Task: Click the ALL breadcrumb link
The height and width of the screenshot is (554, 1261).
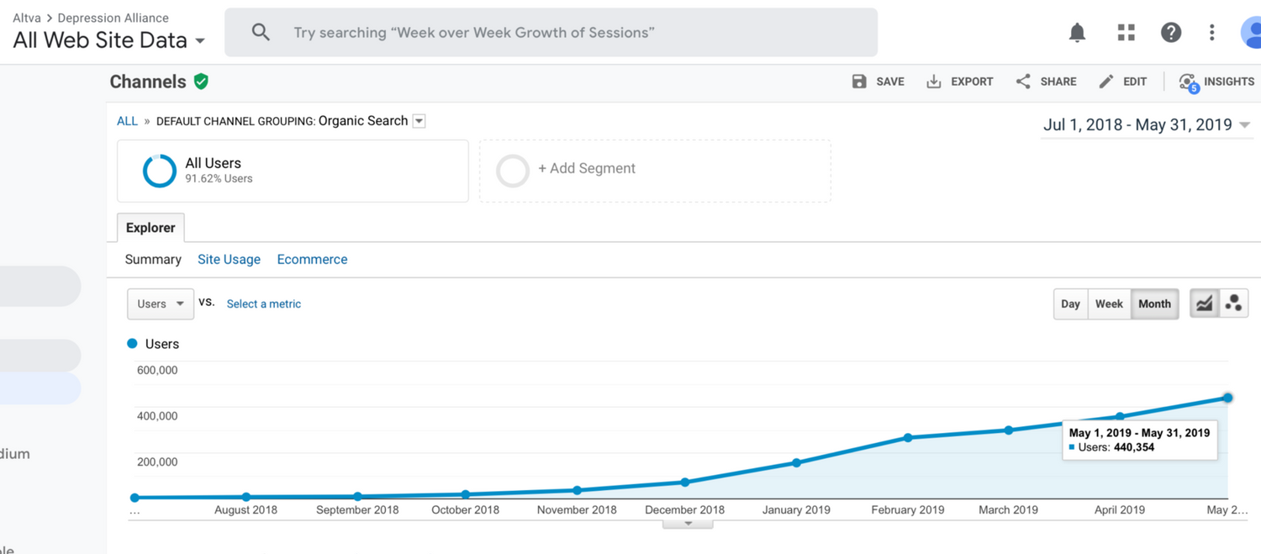Action: (127, 121)
